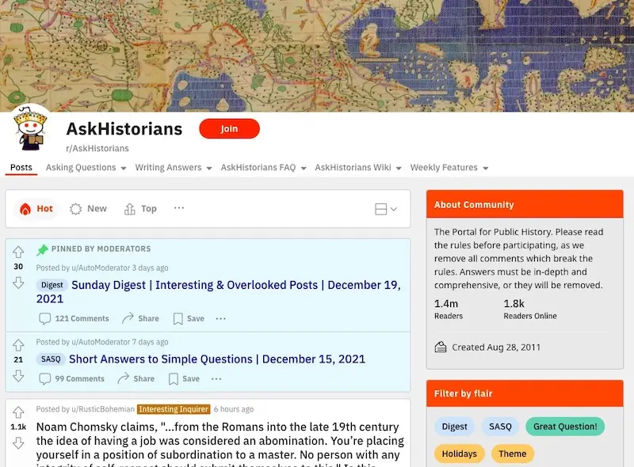
Task: Open more options for the SASQ post
Action: (216, 378)
